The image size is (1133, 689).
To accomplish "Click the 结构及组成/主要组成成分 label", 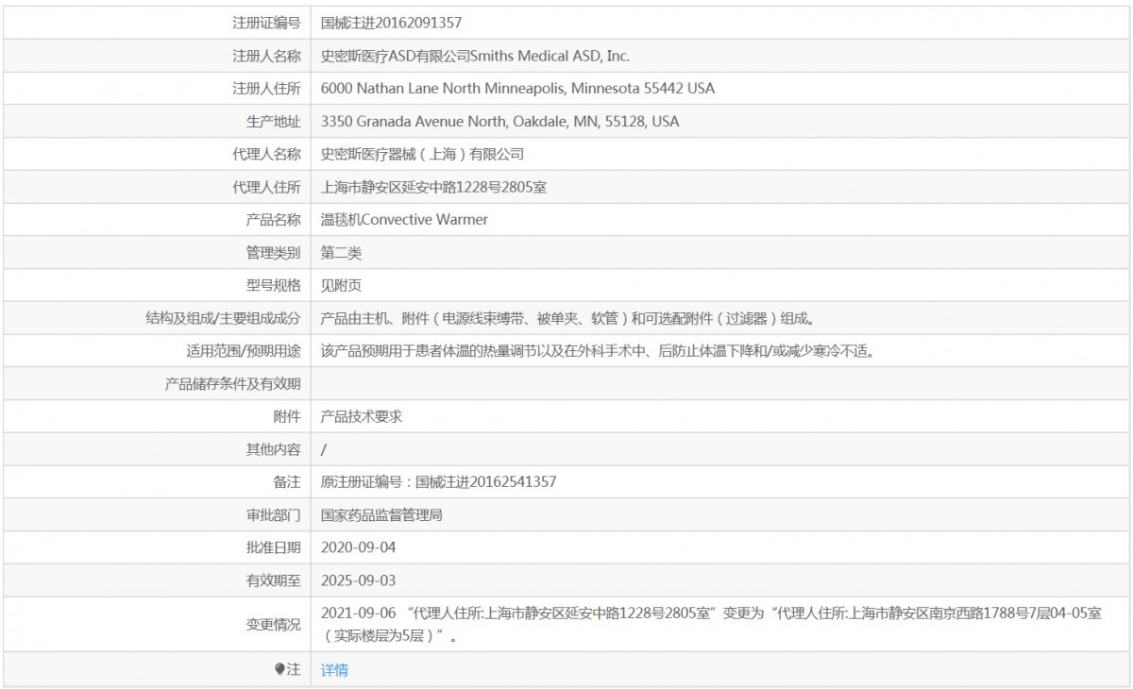I will (224, 318).
